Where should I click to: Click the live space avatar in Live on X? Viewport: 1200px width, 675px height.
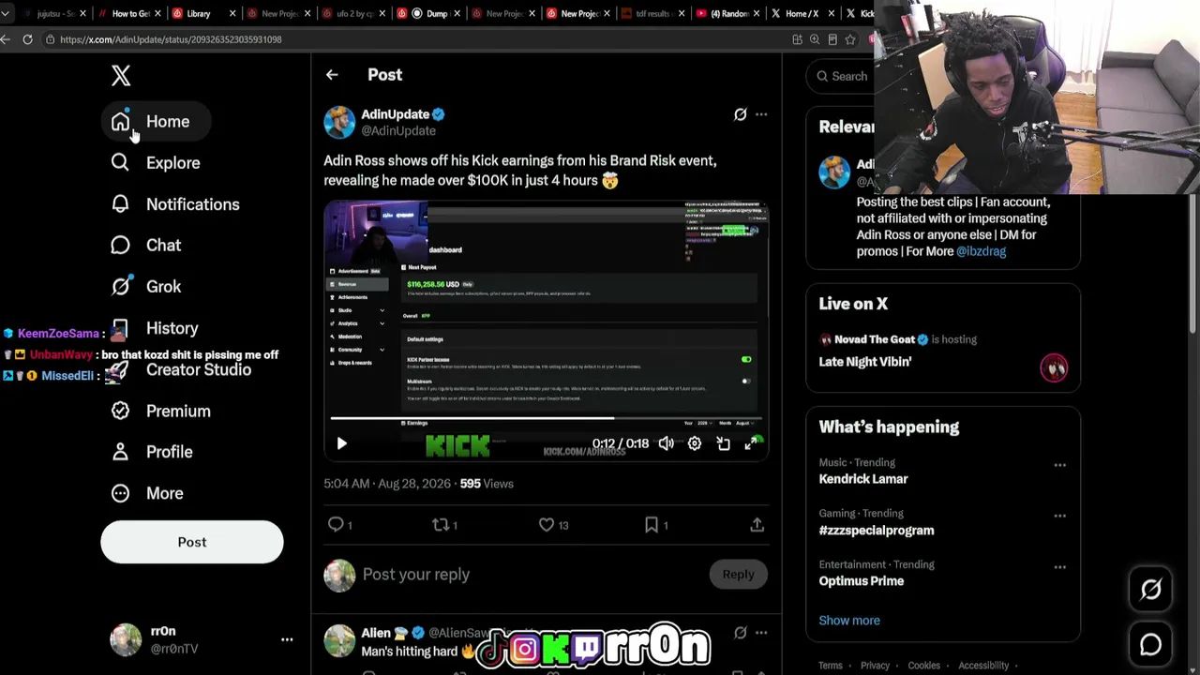click(1054, 367)
